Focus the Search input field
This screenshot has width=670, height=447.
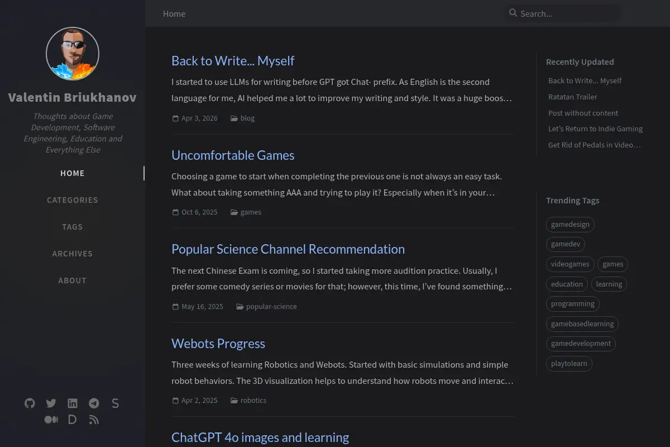coord(567,13)
